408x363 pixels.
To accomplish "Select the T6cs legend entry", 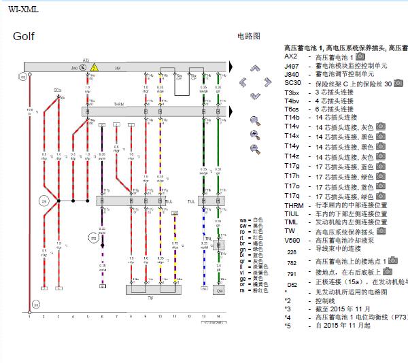I will 319,109.
